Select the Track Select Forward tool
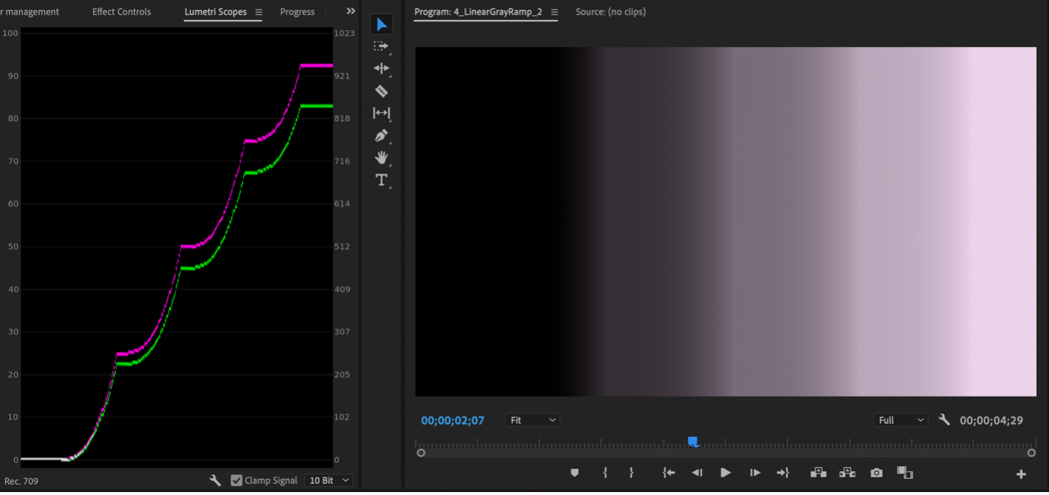 tap(381, 46)
